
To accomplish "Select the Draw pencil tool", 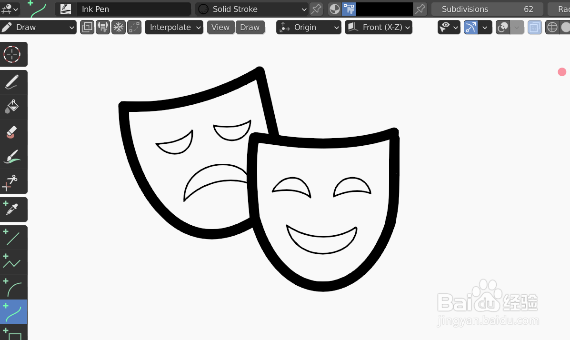I will 12,82.
